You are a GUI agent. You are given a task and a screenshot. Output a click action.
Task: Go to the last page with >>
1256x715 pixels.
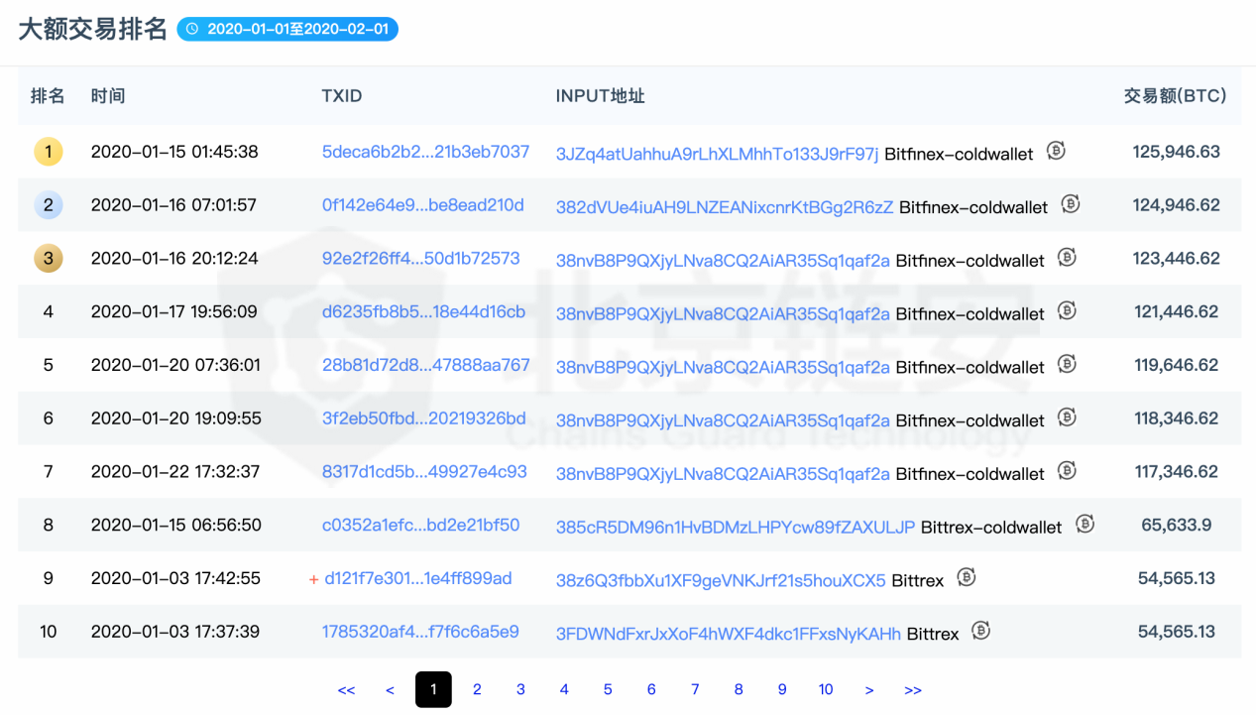pyautogui.click(x=913, y=690)
